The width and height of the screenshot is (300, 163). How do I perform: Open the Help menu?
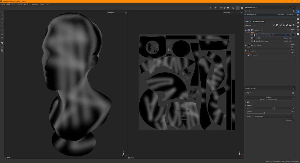click(x=48, y=4)
